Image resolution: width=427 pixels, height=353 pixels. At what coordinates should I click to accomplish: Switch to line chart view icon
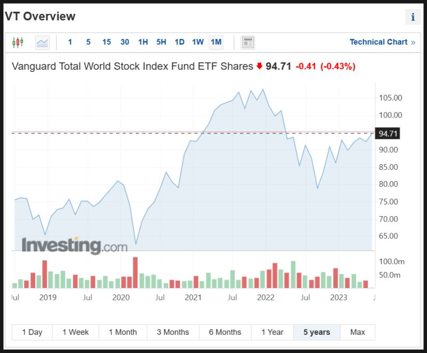click(x=42, y=42)
